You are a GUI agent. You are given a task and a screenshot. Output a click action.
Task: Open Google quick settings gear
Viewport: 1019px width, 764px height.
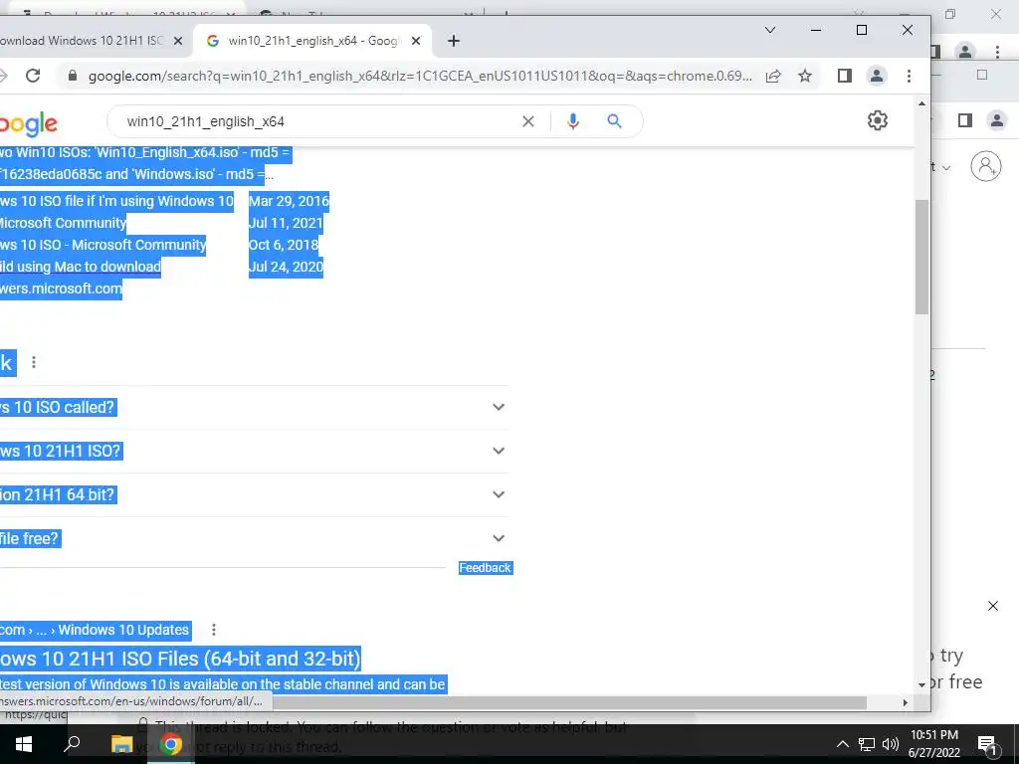[x=878, y=120]
